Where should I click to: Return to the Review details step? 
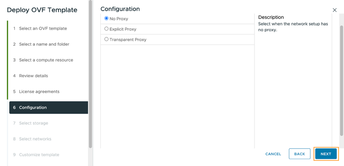point(33,76)
